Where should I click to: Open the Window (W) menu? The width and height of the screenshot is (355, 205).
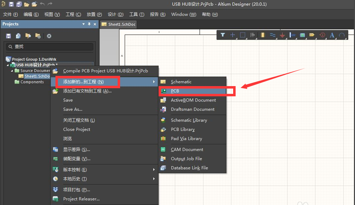pos(184,14)
